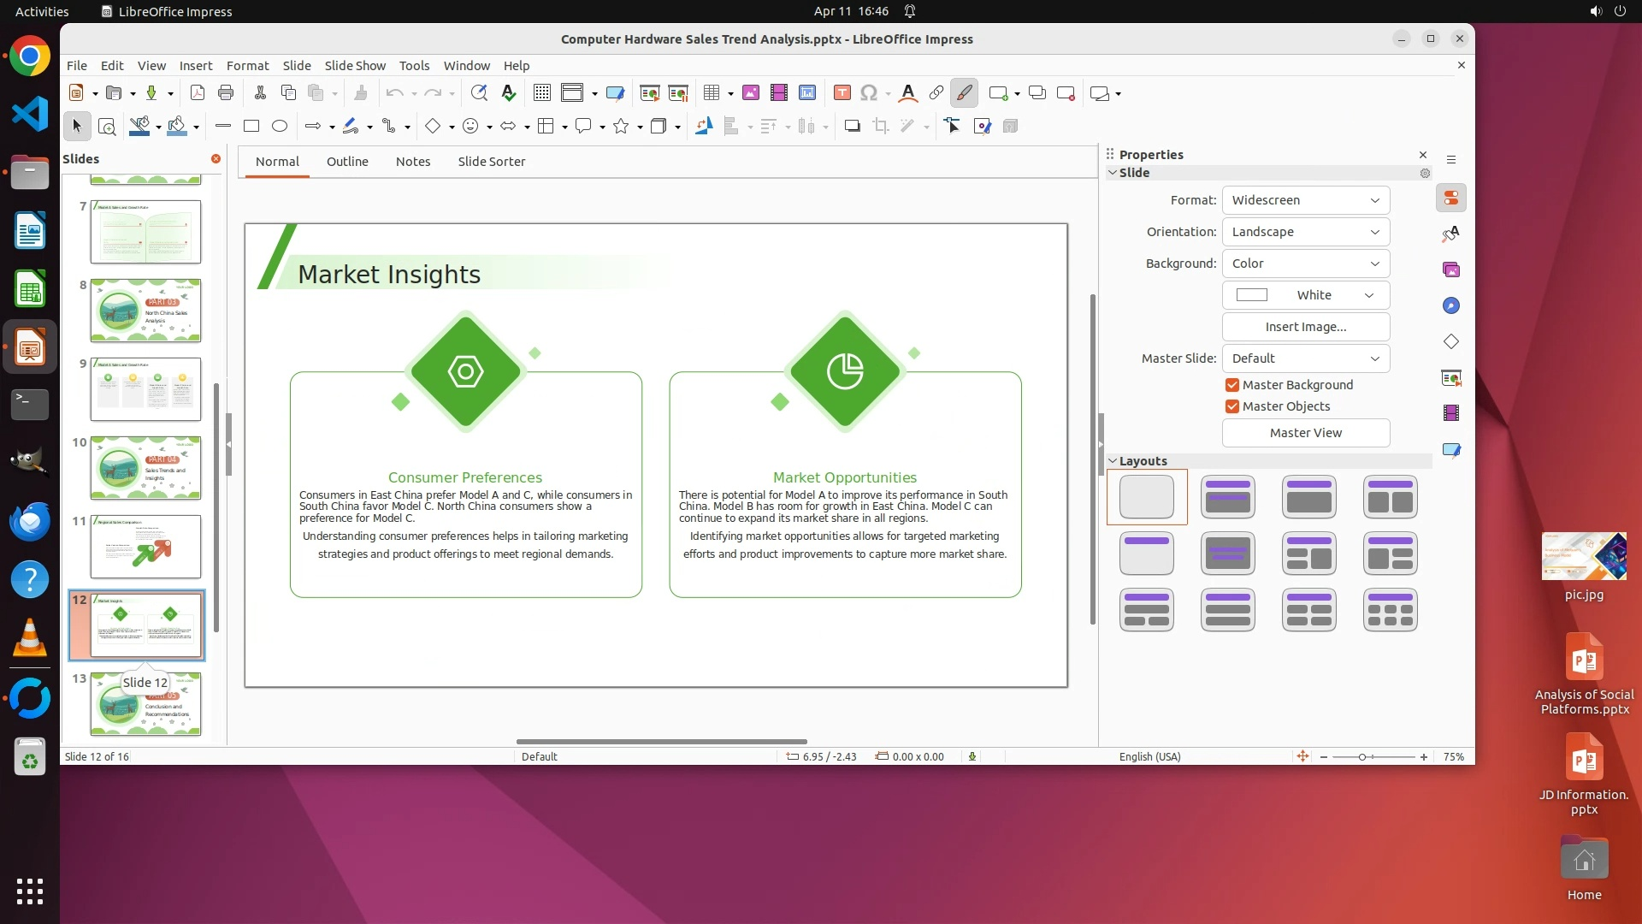The height and width of the screenshot is (924, 1642).
Task: Click the Insert Text Box icon
Action: (842, 93)
